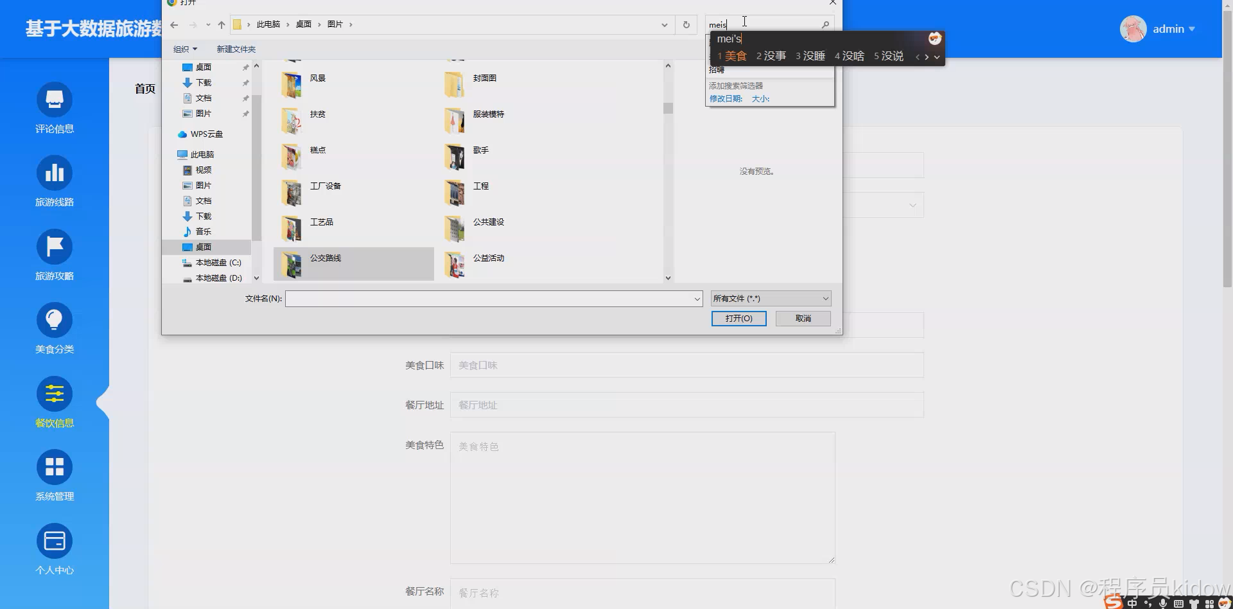Open 餐饮信息 sliders icon
The height and width of the screenshot is (609, 1233).
55,394
